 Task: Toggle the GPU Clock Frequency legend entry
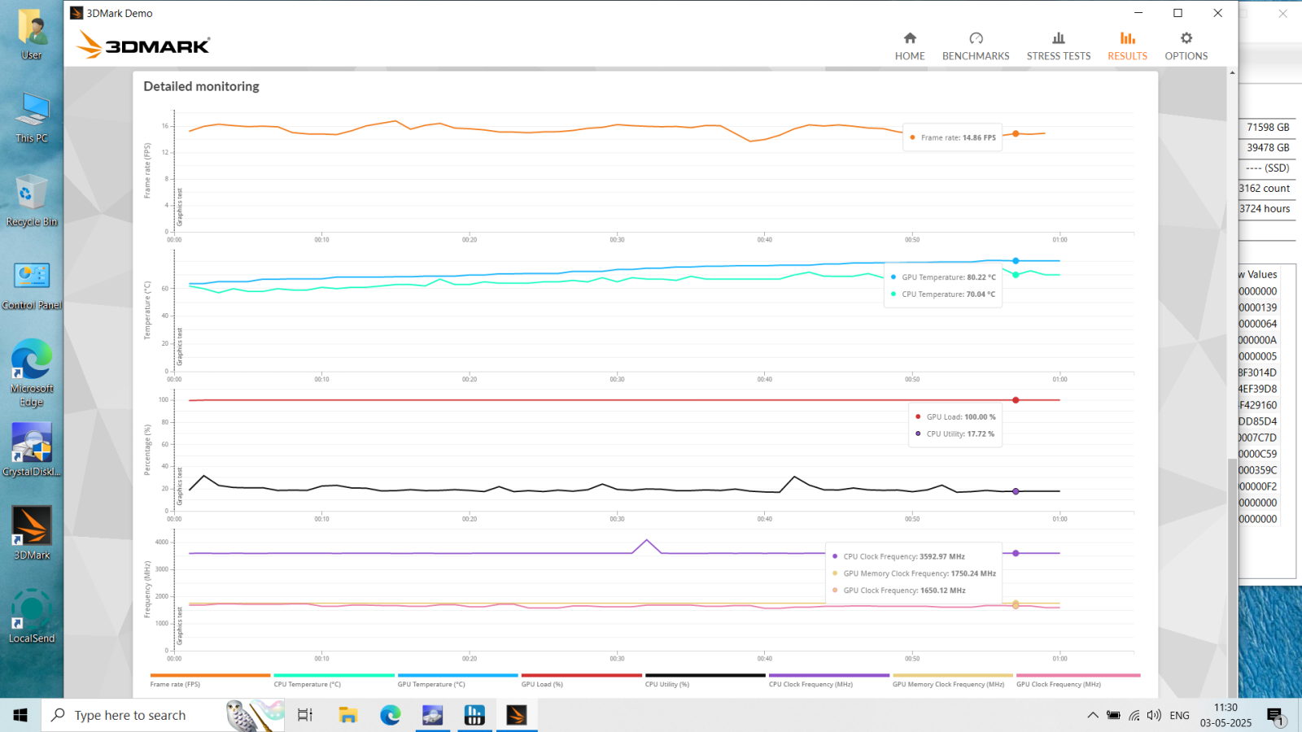tap(1077, 680)
